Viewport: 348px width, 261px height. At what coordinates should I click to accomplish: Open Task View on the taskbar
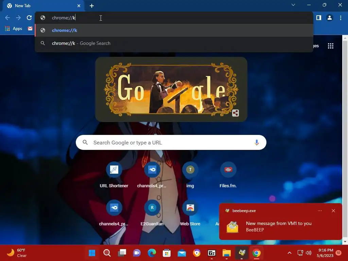click(x=122, y=253)
